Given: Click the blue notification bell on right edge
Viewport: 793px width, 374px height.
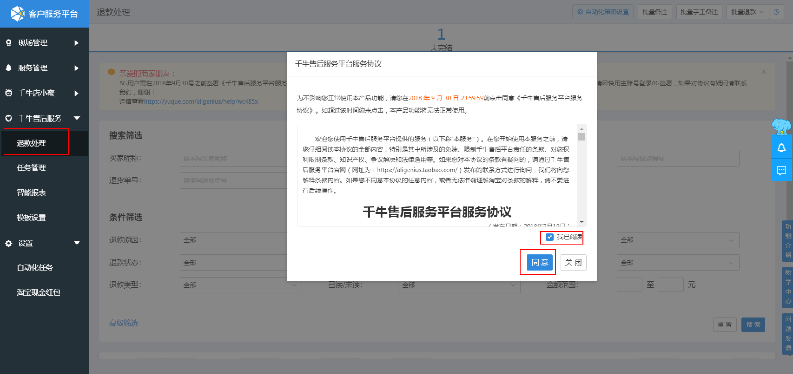Looking at the screenshot, I should [x=782, y=148].
